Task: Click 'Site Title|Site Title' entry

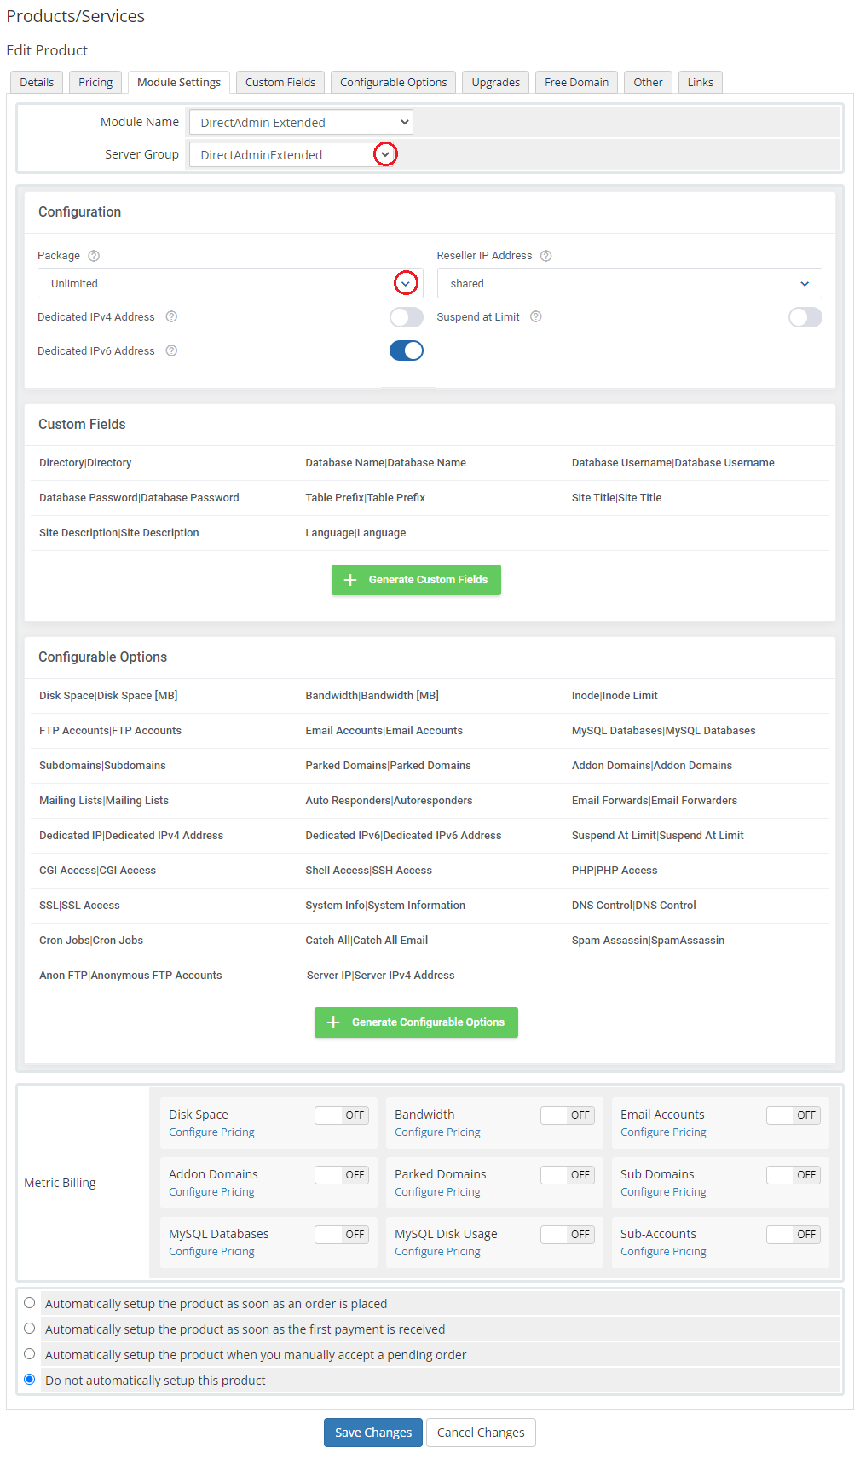Action: (x=616, y=498)
